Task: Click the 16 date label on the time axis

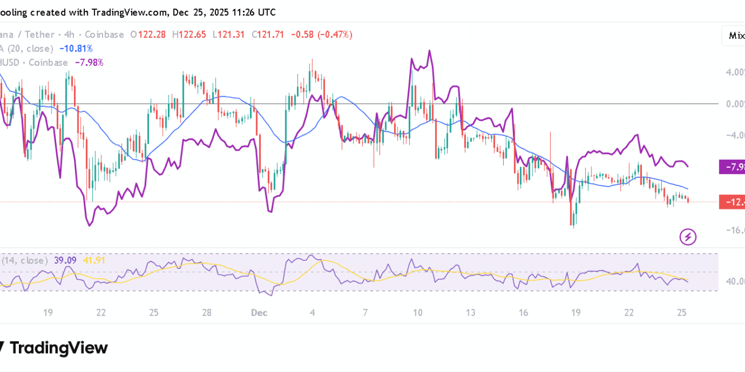Action: point(523,312)
